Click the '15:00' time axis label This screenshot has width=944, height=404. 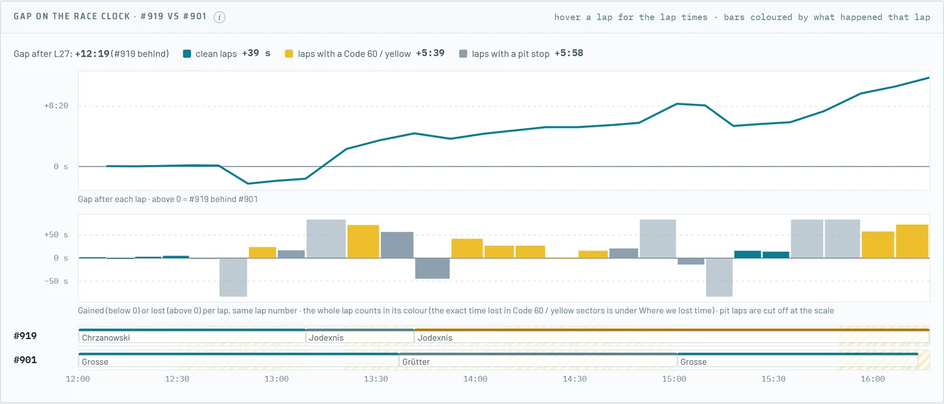[x=674, y=379]
